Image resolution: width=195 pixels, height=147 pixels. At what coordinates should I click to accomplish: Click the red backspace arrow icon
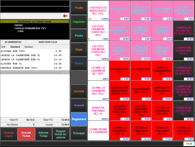tap(65, 16)
